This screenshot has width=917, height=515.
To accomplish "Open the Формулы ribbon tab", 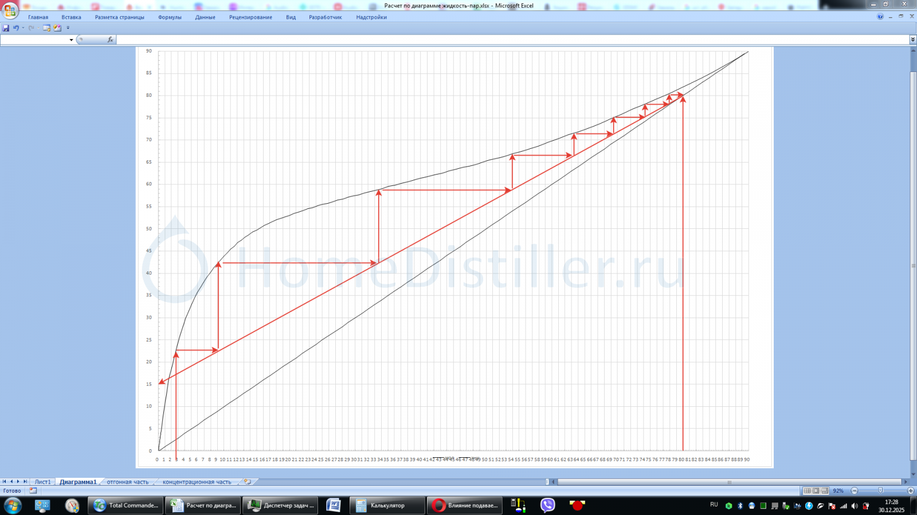I will [x=170, y=17].
